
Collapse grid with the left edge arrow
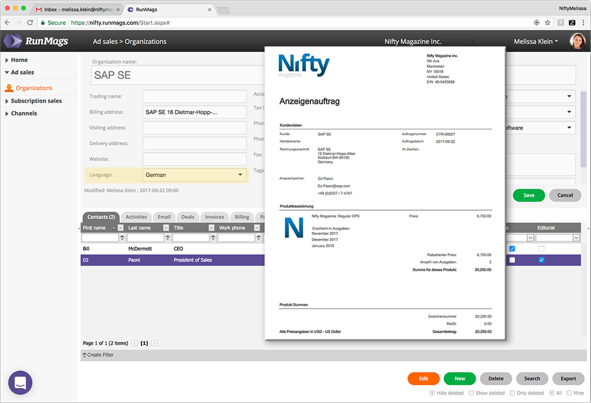tap(79, 228)
